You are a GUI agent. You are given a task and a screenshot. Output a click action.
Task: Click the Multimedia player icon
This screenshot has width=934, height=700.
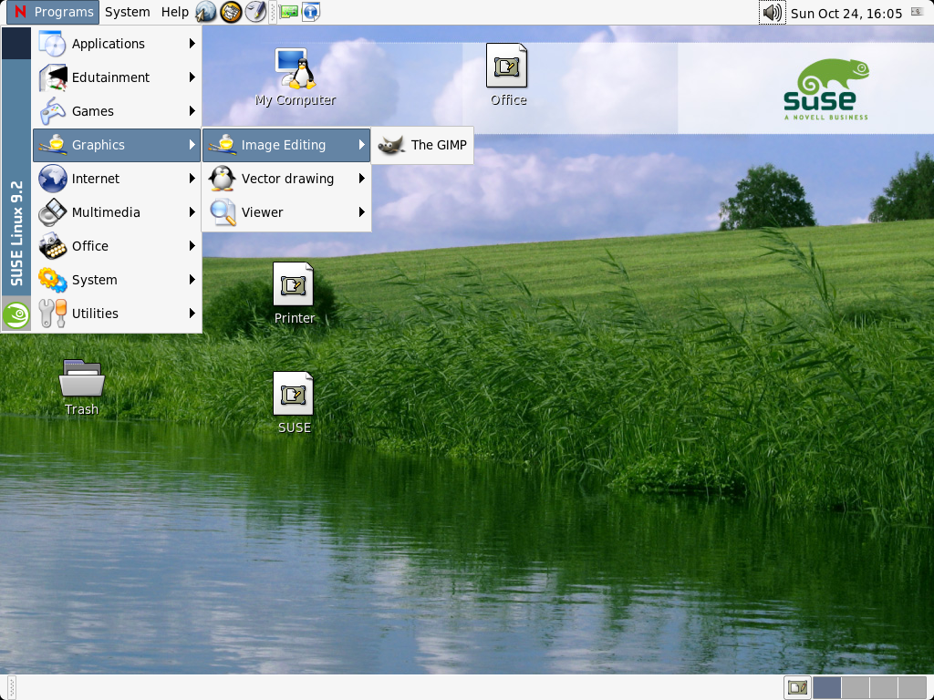click(52, 212)
